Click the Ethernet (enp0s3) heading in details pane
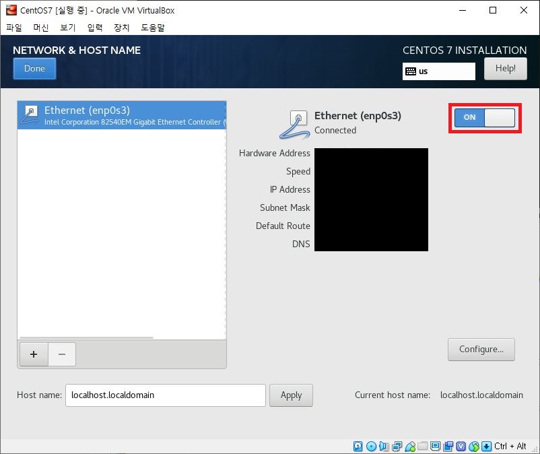Viewport: 540px width, 454px height. pos(358,116)
